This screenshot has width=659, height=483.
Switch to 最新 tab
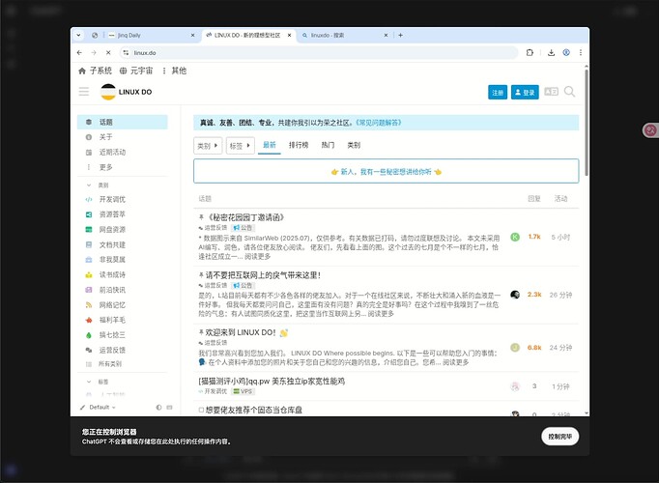[x=270, y=145]
